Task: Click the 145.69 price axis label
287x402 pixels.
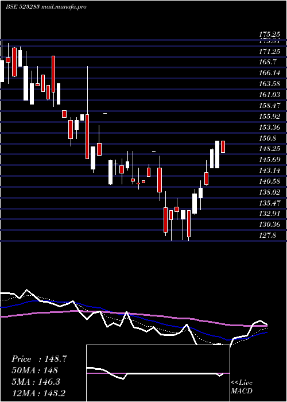Action: point(269,160)
